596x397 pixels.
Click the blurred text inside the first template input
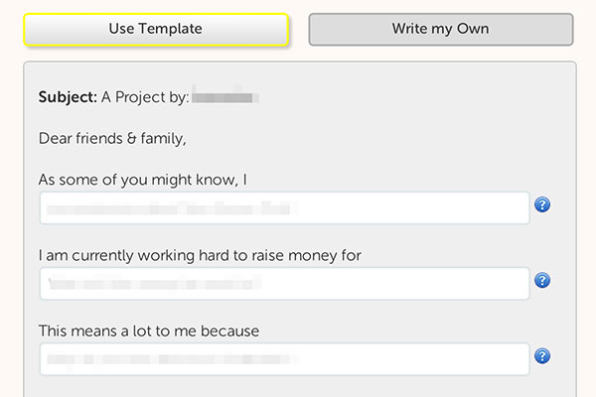coord(171,208)
